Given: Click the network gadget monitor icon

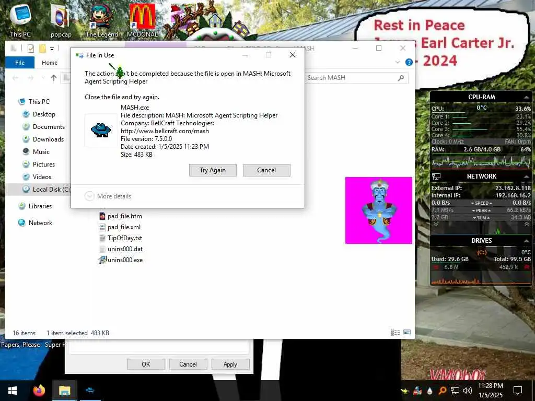Looking at the screenshot, I should point(436,176).
